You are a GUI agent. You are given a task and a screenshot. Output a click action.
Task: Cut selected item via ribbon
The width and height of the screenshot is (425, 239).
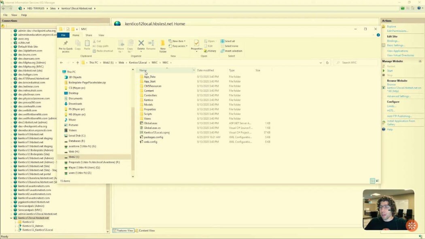coord(97,41)
